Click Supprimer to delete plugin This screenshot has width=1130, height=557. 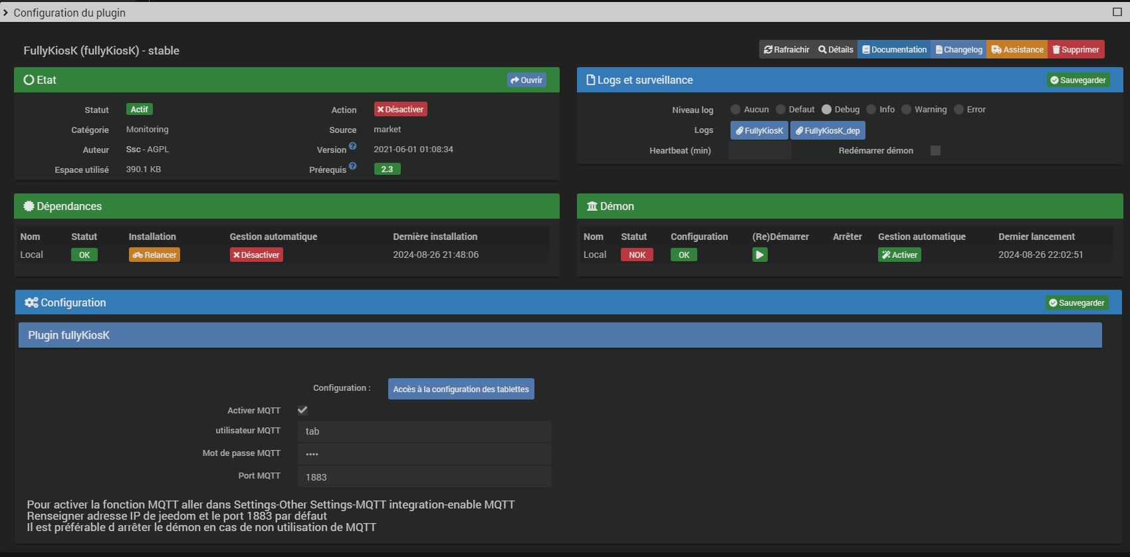1075,50
